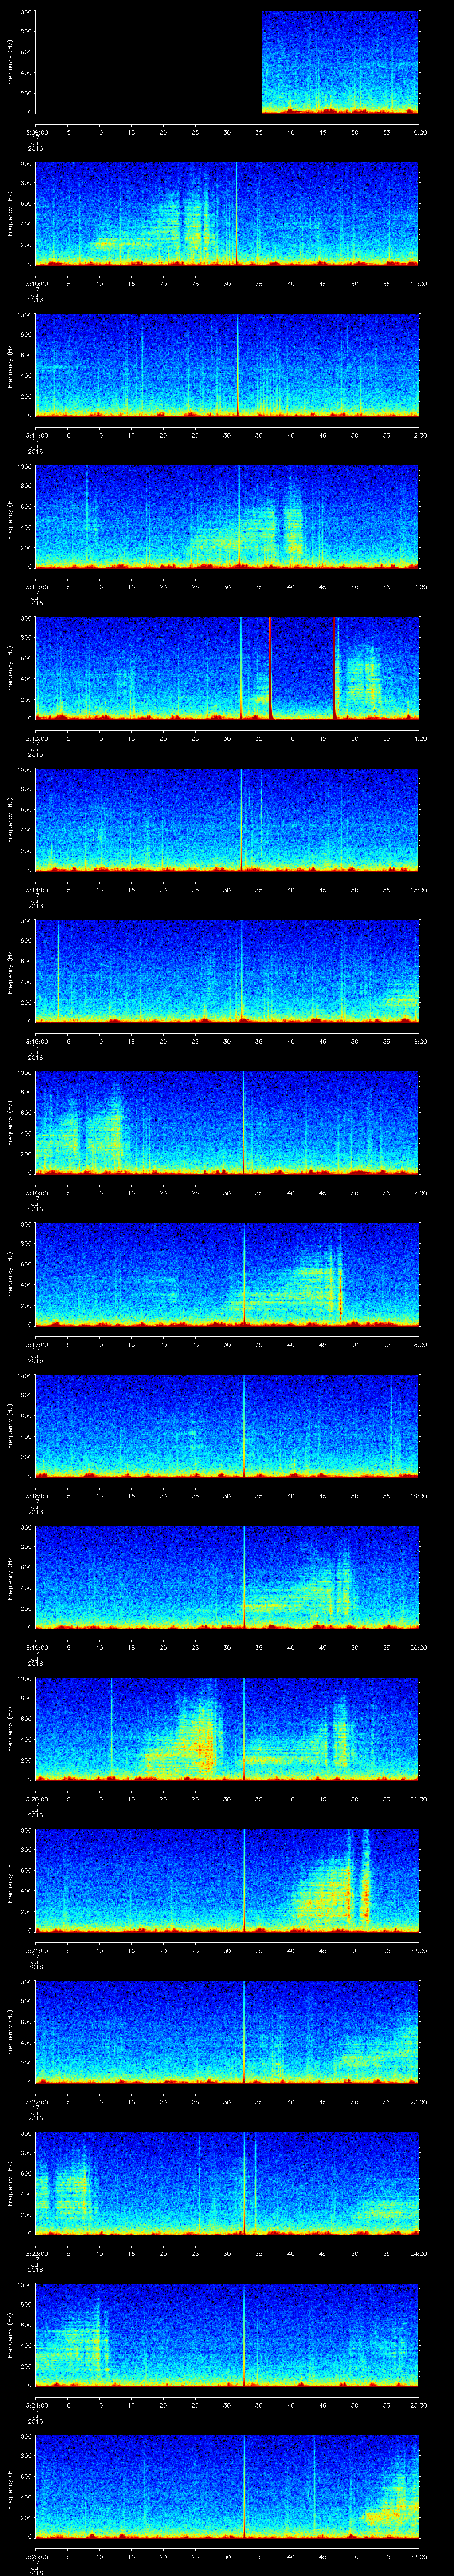The width and height of the screenshot is (454, 2576).
Task: Click the second red vertical line in 3:13:00 panel
Action: click(x=334, y=668)
